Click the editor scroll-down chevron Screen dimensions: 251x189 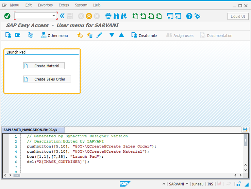(x=245, y=170)
